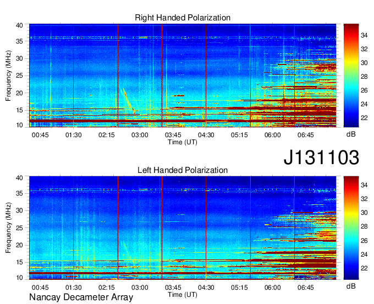374x304 pixels.
Task: Click the 06:45 time tick of top plot
Action: (x=306, y=135)
